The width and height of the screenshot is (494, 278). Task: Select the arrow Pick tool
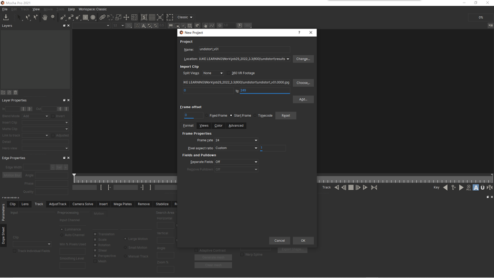click(19, 17)
